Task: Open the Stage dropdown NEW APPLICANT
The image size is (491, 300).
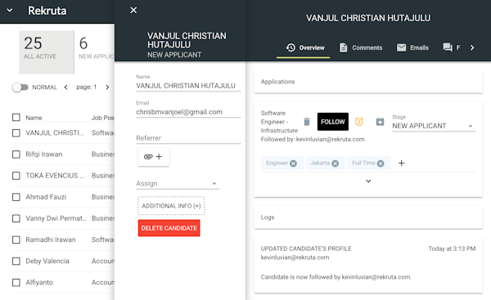Action: [434, 126]
